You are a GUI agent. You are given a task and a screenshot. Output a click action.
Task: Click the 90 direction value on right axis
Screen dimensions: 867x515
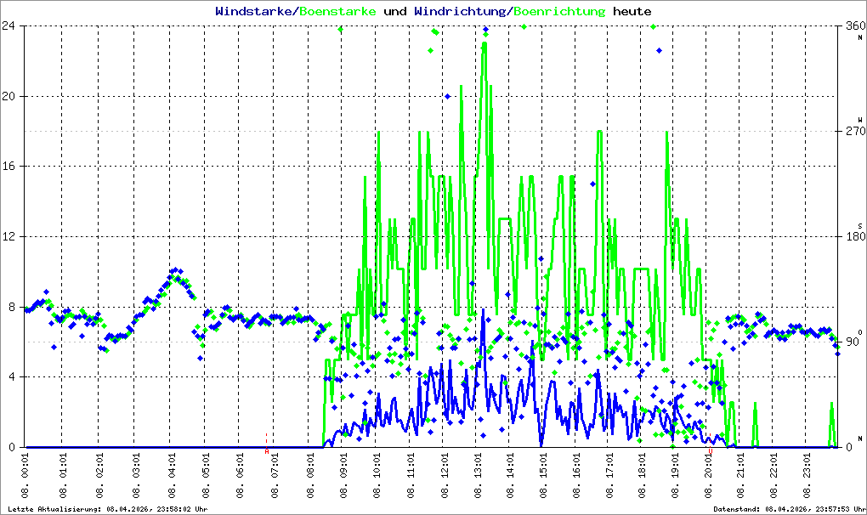tap(853, 342)
